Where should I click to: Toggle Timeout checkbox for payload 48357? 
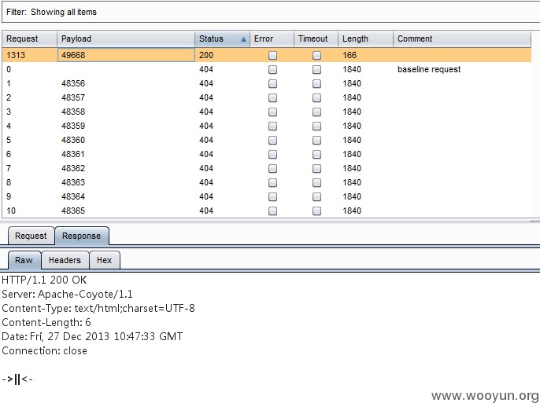pos(316,98)
